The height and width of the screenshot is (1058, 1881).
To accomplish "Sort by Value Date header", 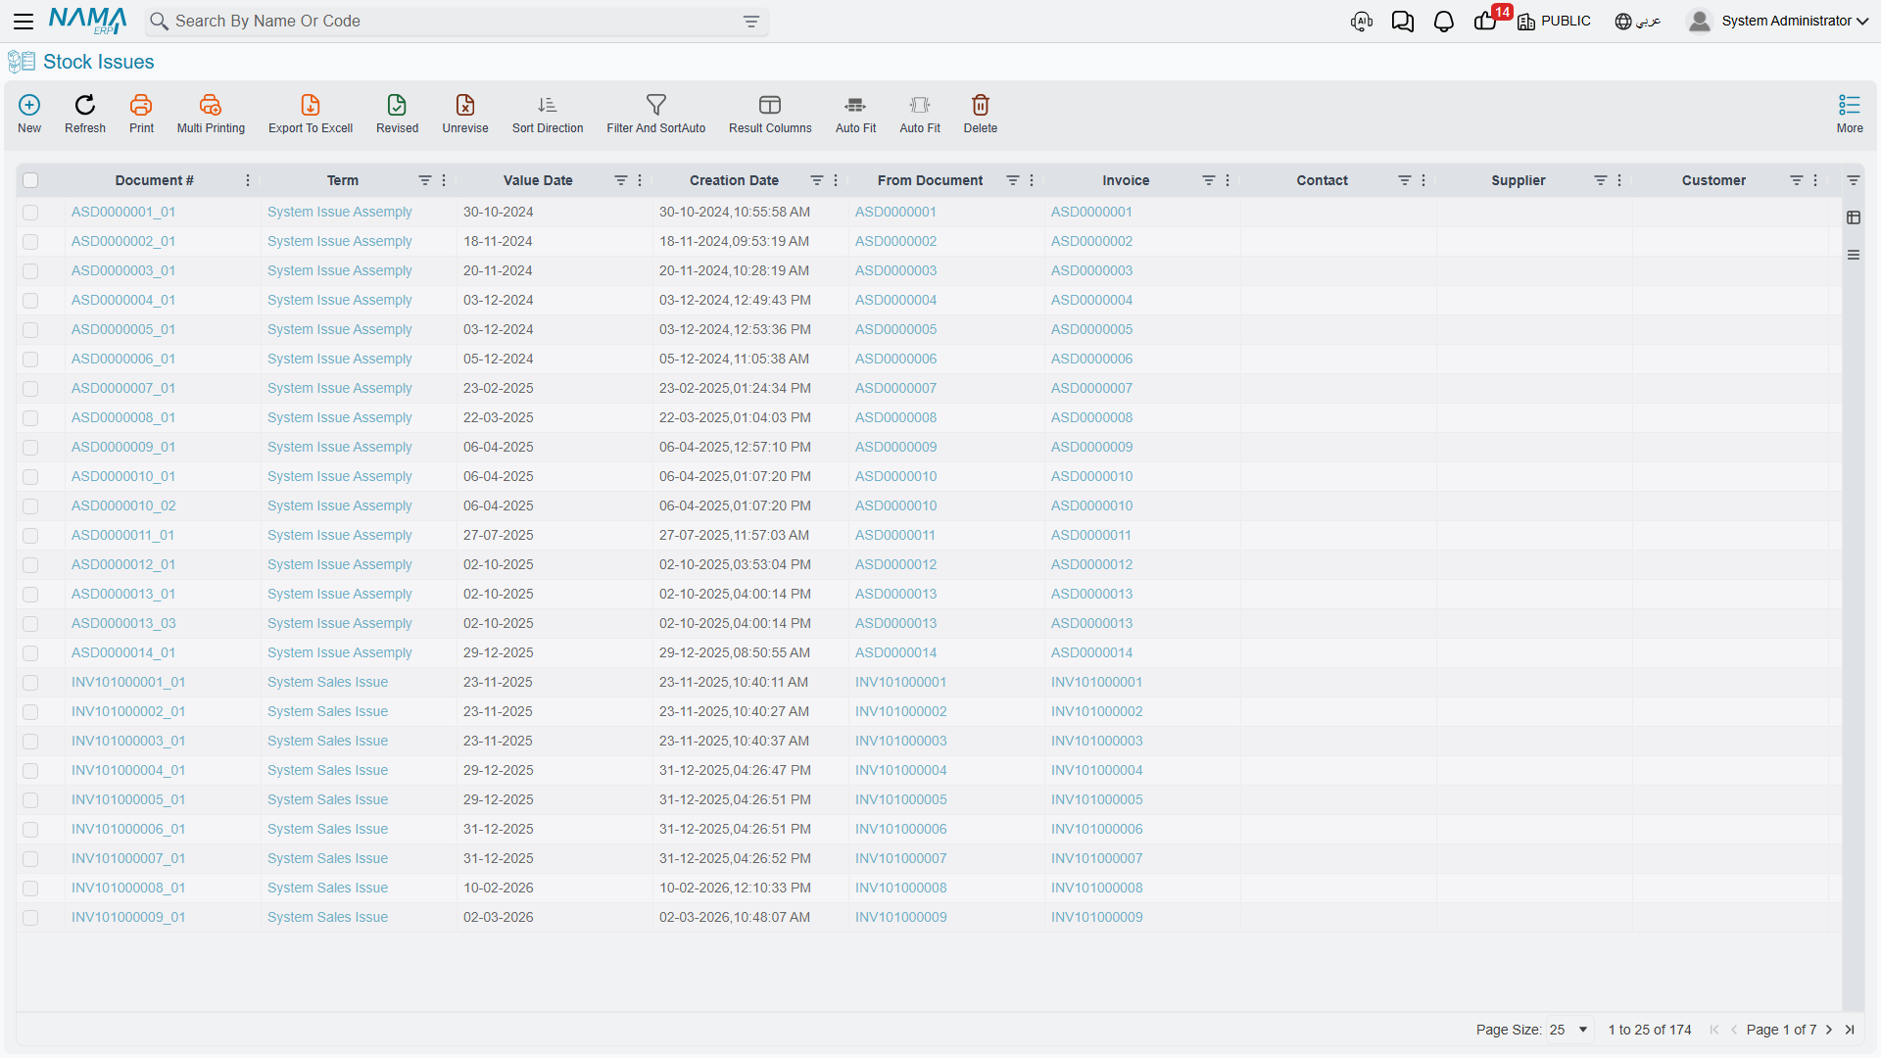I will tap(538, 180).
